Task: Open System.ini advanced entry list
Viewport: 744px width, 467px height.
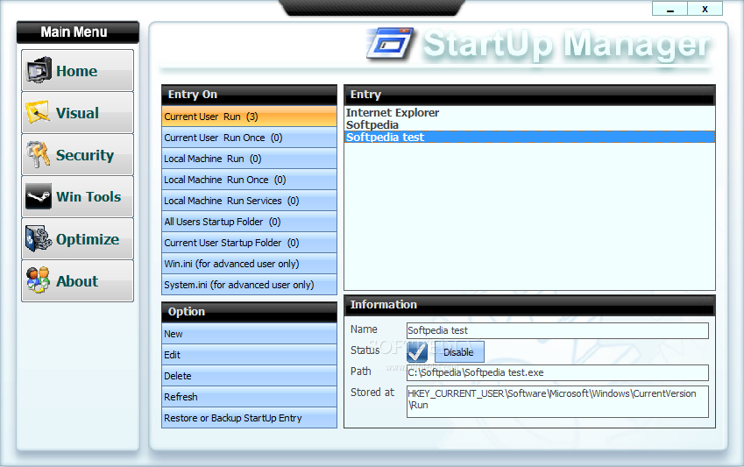Action: coord(249,284)
